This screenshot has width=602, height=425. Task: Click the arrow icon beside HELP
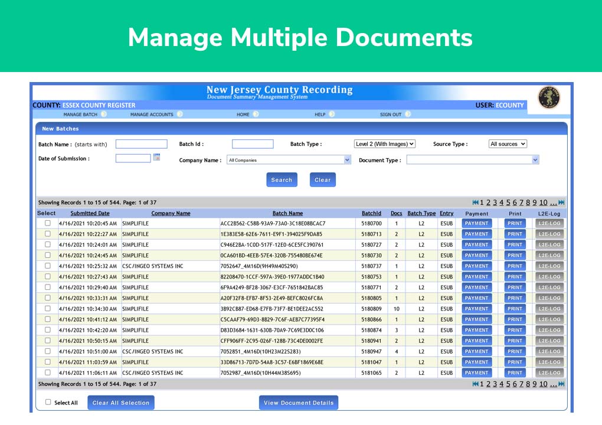pyautogui.click(x=332, y=115)
